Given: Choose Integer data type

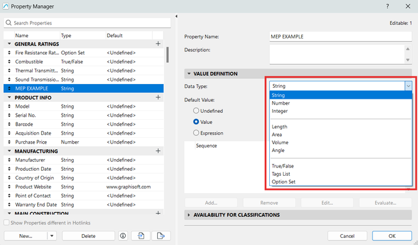Looking at the screenshot, I should 340,111.
